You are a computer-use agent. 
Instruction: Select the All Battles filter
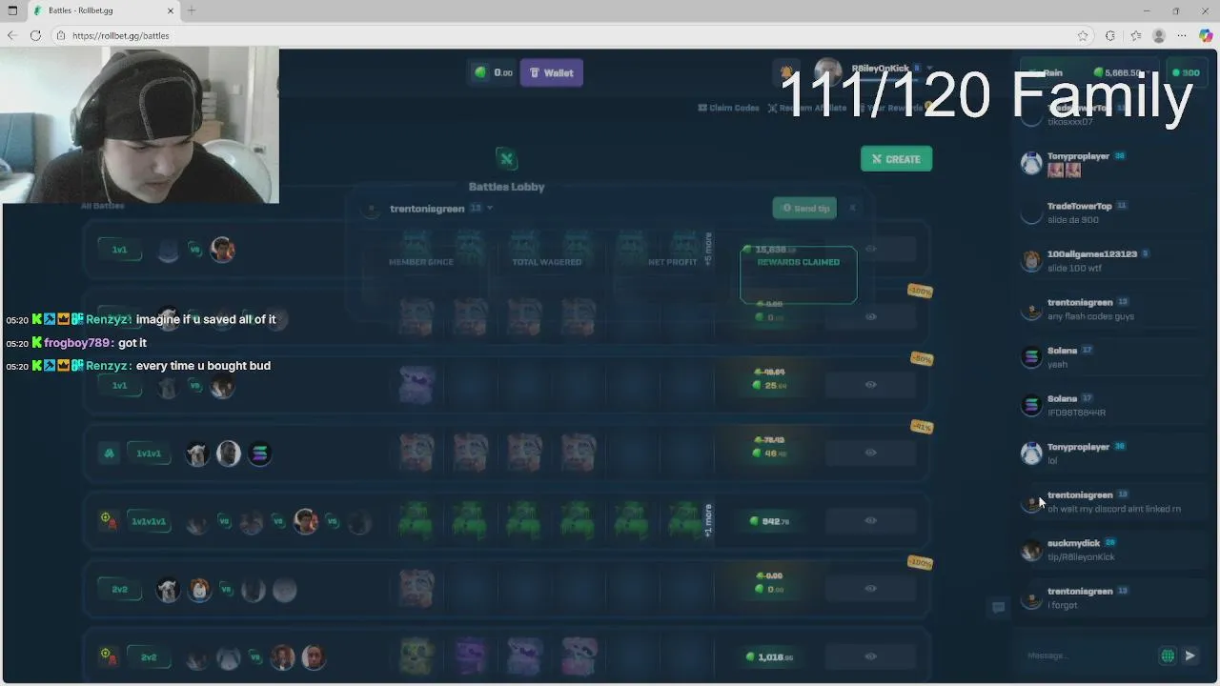[x=102, y=206]
